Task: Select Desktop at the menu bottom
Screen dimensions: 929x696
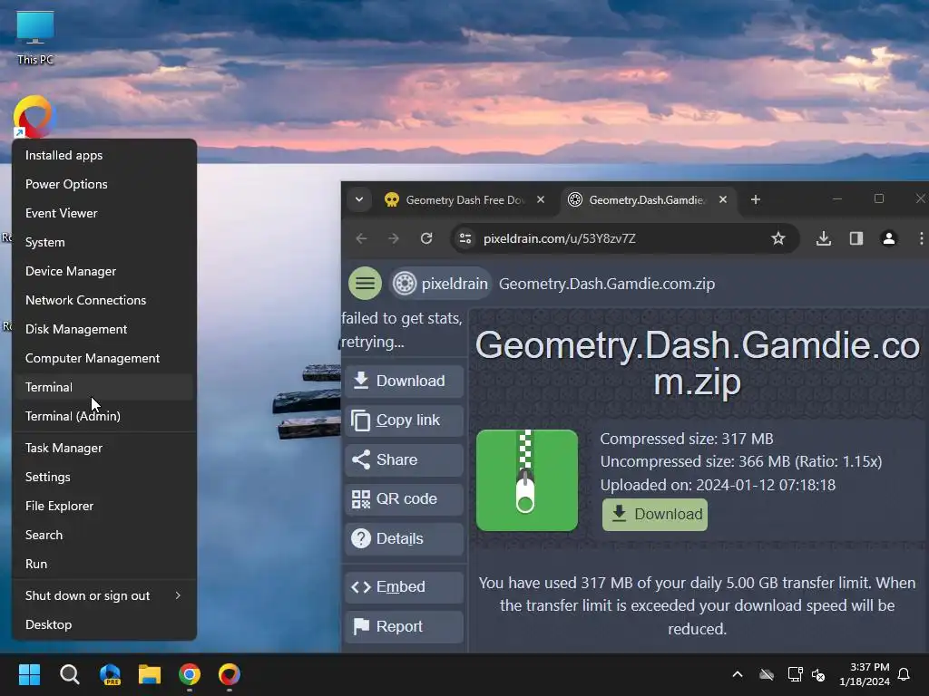Action: pos(104,625)
